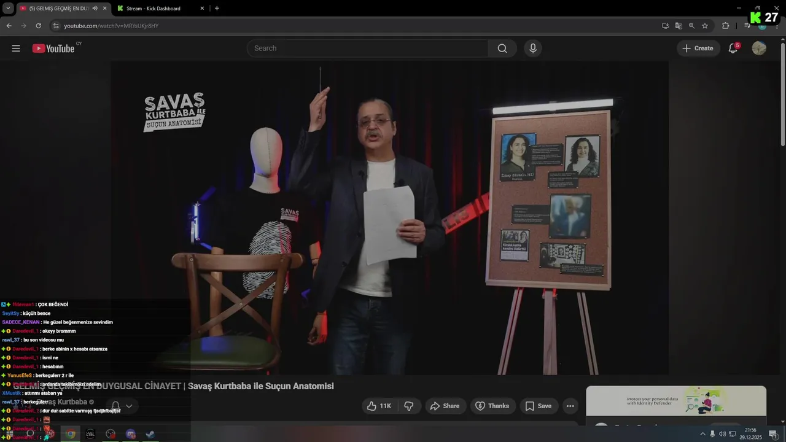Screen dimensions: 786x442
Task: Open Chrome media control icon
Action: 747,26
